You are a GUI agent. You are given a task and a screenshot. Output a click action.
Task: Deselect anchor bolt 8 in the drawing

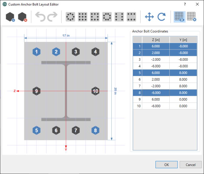click(95, 131)
